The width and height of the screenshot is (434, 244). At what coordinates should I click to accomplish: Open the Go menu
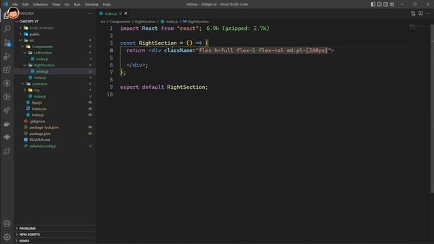tap(66, 4)
